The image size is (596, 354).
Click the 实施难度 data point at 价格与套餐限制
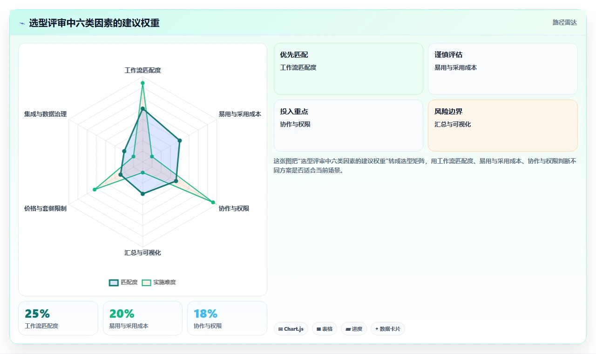[95, 189]
